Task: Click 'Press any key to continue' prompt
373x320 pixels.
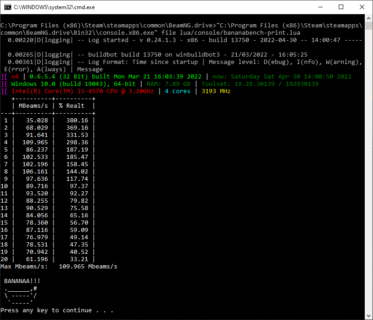Action: [46, 310]
